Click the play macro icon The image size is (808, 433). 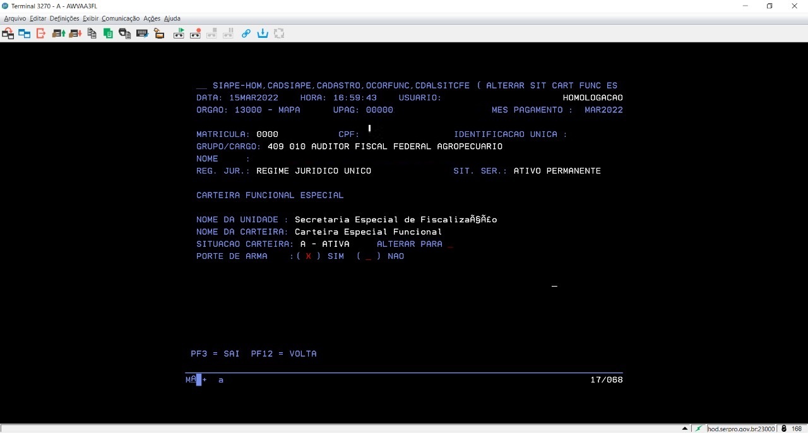pyautogui.click(x=179, y=33)
